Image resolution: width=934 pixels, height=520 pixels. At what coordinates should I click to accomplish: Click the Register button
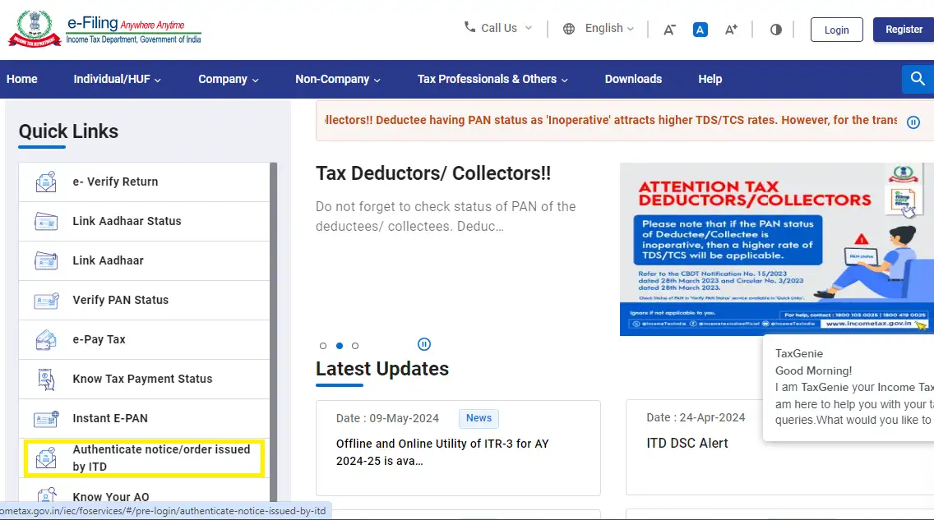903,29
